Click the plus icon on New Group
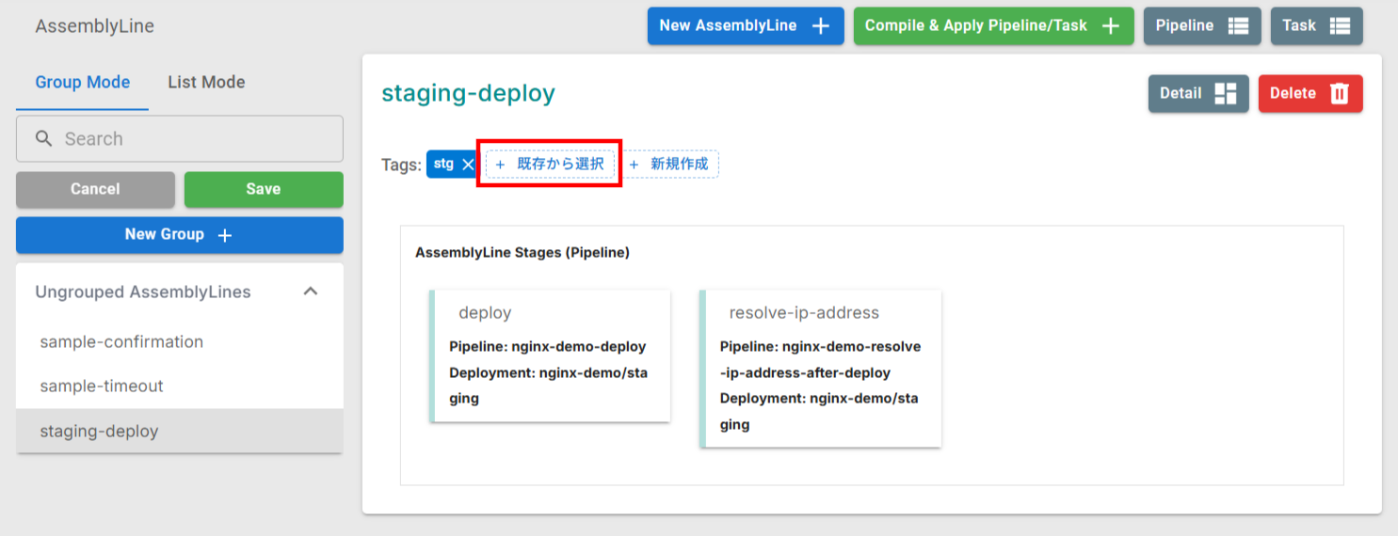1398x536 pixels. pos(225,235)
